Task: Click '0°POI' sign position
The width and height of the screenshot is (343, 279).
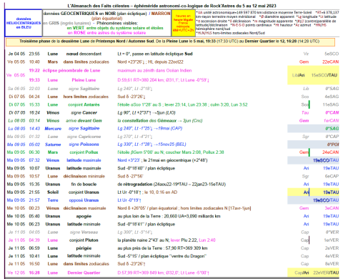Action: click(x=333, y=145)
